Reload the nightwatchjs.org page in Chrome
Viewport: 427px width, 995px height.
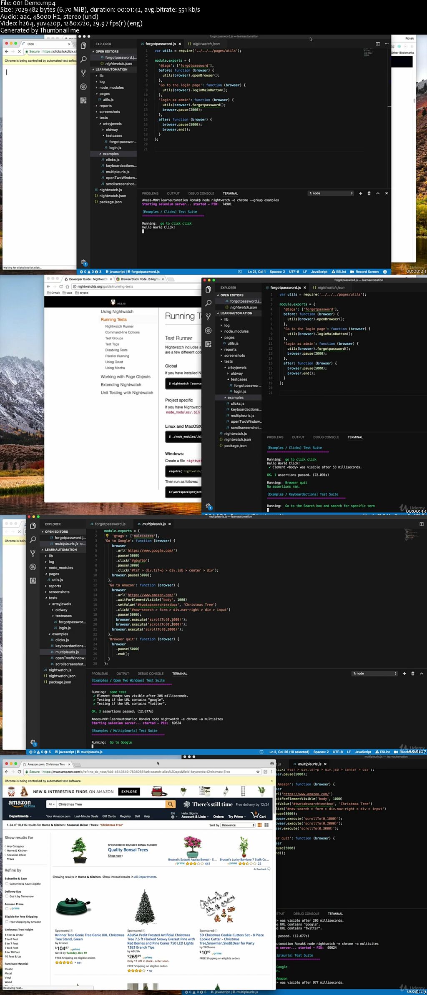[61, 286]
